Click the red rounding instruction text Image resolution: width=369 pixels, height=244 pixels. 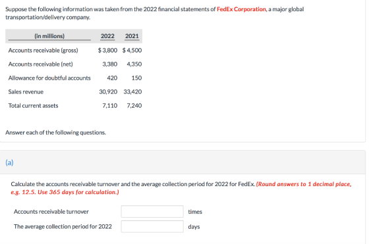pos(181,188)
